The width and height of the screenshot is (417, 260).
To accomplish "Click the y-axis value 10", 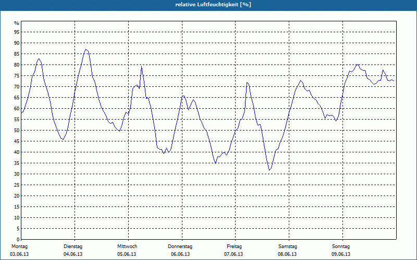I will [x=17, y=218].
